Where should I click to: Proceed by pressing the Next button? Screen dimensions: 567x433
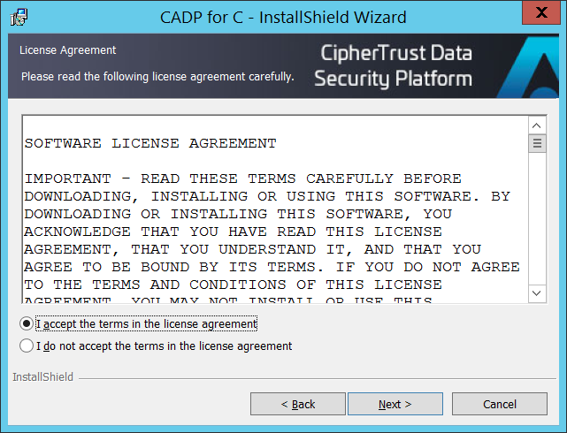pyautogui.click(x=395, y=404)
